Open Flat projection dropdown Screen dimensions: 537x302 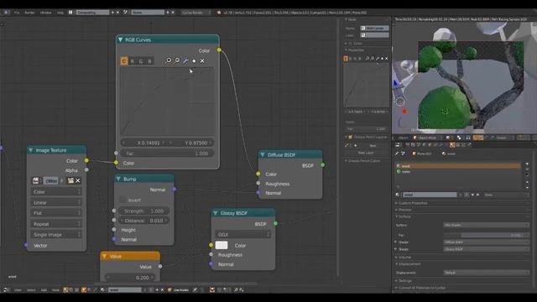point(56,213)
